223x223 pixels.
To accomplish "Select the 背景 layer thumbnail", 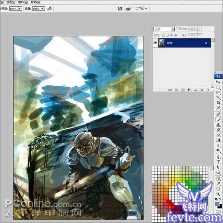I will click(x=161, y=43).
